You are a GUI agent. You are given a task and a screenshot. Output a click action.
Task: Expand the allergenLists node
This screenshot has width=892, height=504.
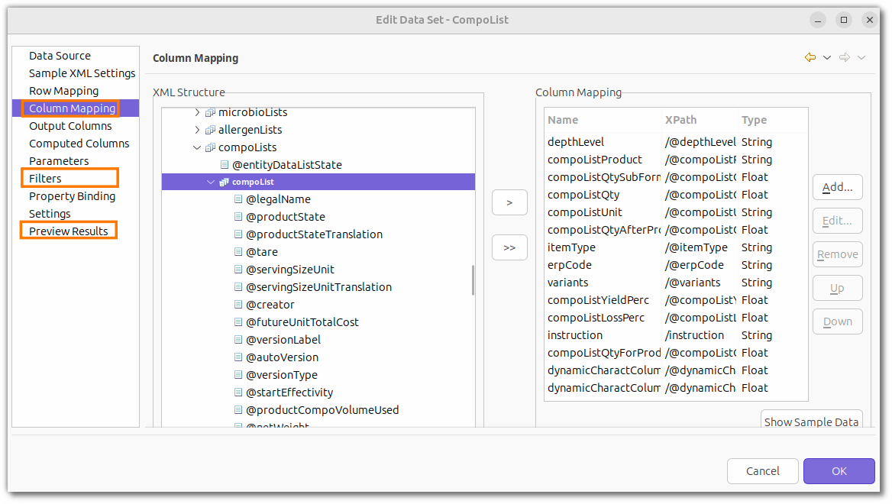coord(197,131)
